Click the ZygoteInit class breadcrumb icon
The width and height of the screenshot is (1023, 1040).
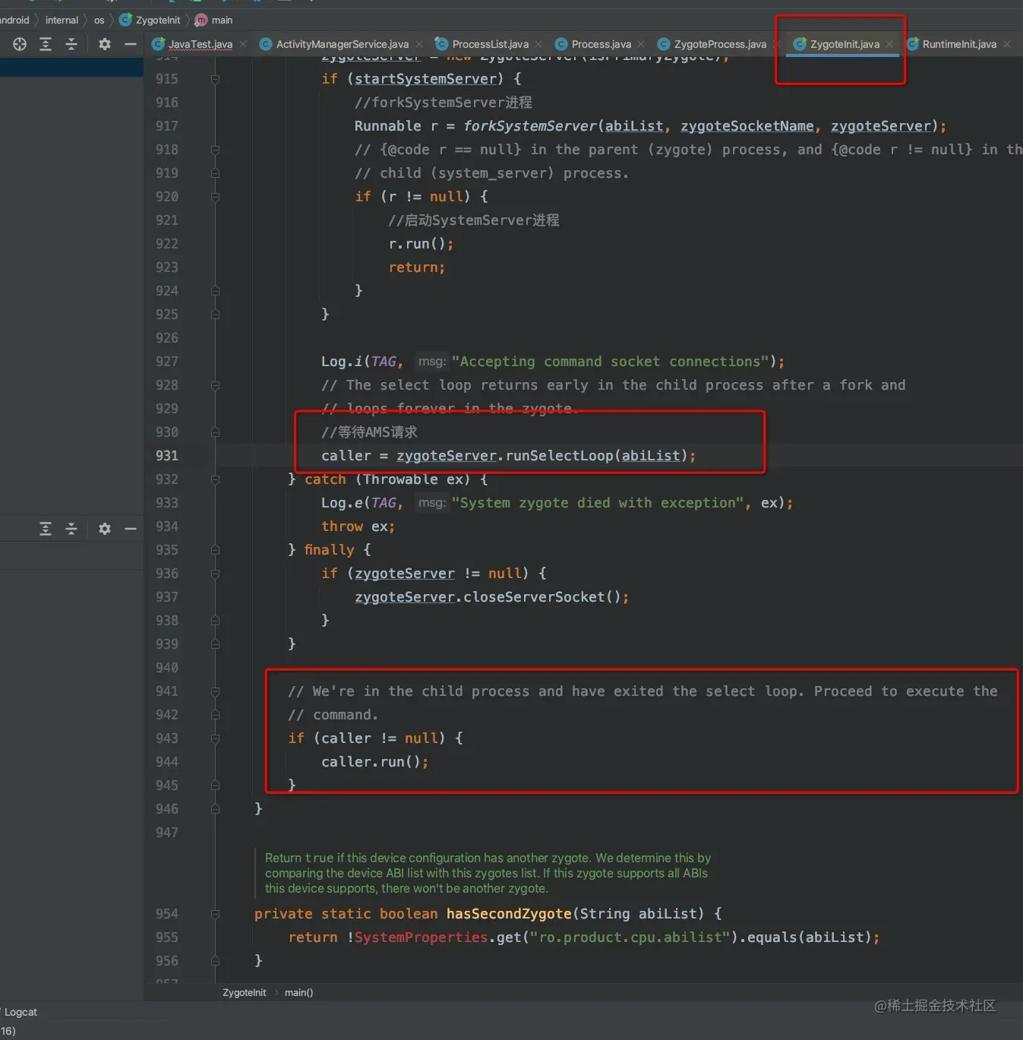pyautogui.click(x=125, y=20)
